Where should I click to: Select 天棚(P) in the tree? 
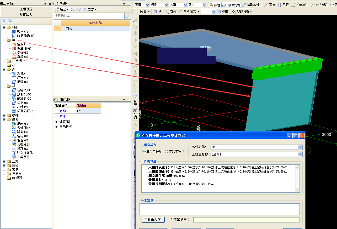click(23, 144)
